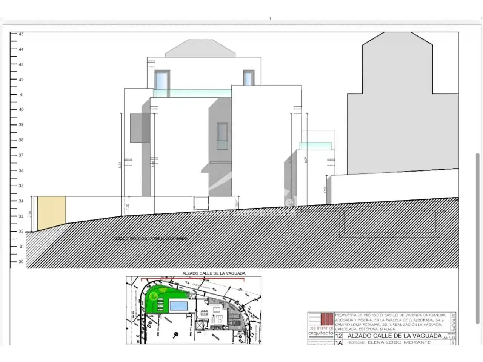Click elevation scale mark '39'
The height and width of the screenshot is (362, 483).
tap(21, 125)
